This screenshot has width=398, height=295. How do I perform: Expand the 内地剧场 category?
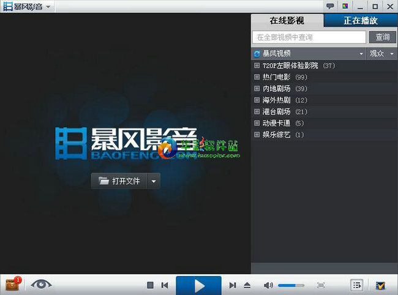pyautogui.click(x=257, y=89)
